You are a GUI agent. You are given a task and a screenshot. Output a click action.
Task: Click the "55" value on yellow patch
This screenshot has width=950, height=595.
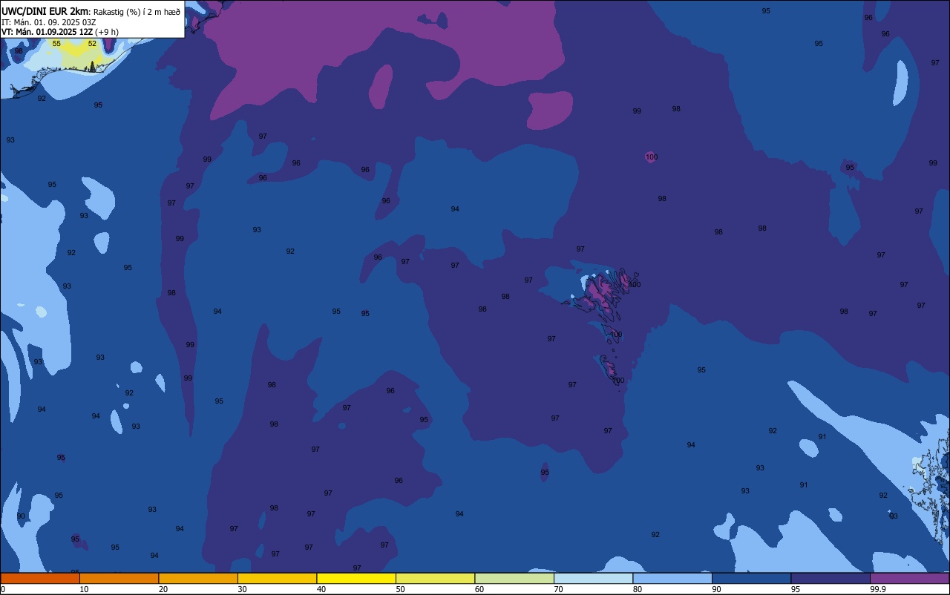(x=56, y=44)
